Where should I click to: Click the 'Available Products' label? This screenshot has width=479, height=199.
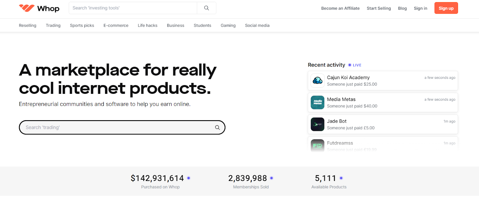tap(329, 187)
